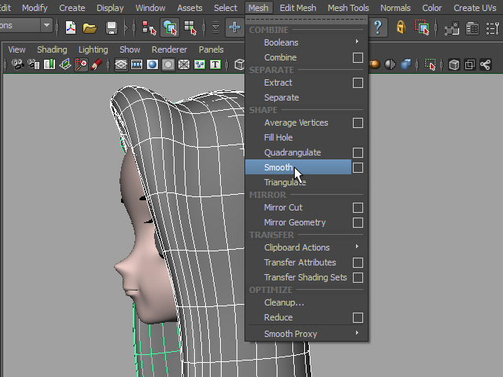Image resolution: width=503 pixels, height=377 pixels.
Task: Open the Edit Mesh menu
Action: pyautogui.click(x=298, y=8)
